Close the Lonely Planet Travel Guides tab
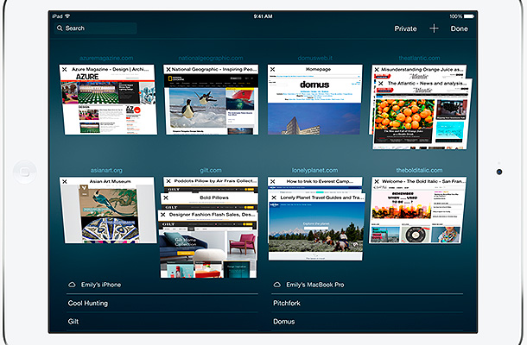Screen dimensions: 527x345 click(272, 198)
